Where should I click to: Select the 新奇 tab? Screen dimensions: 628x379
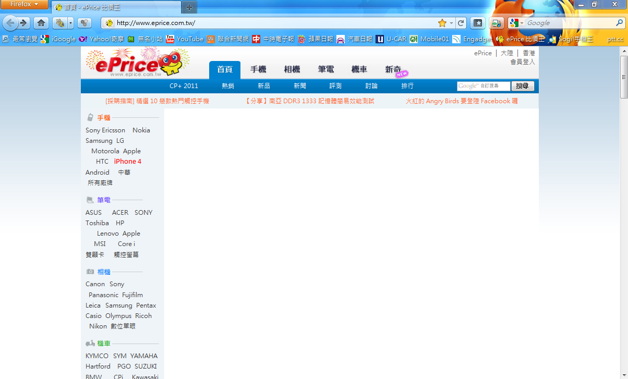tap(393, 69)
